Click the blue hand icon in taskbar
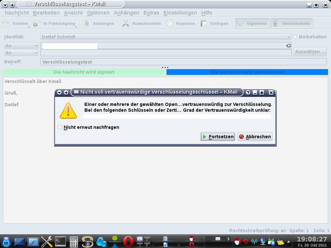The height and width of the screenshot is (248, 331). 101,242
